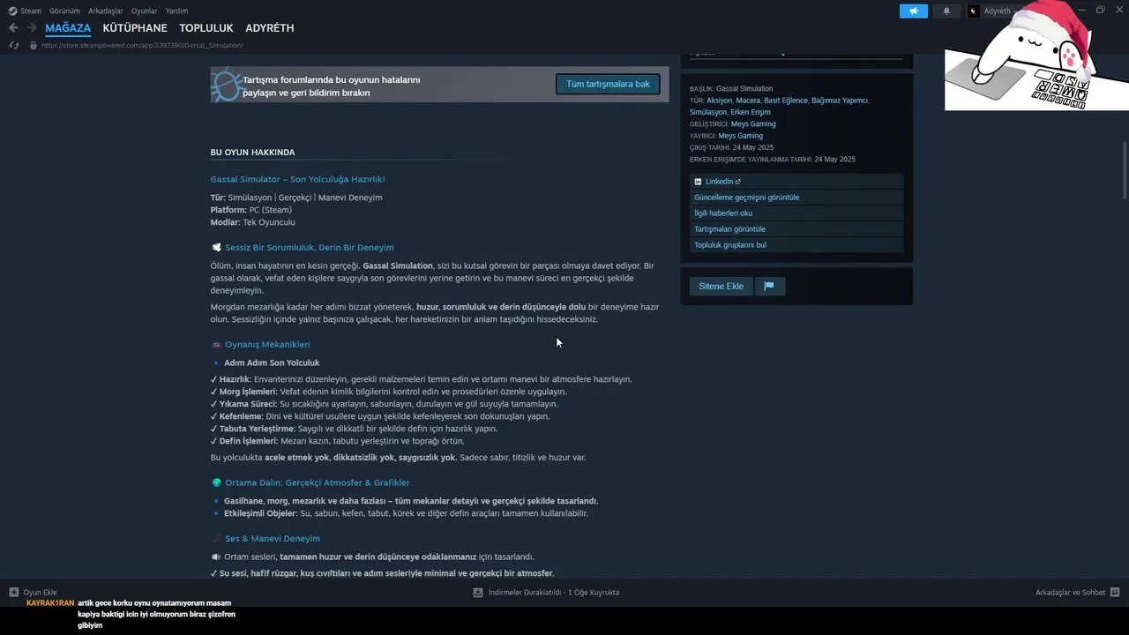Report the game with flag icon

coord(769,286)
